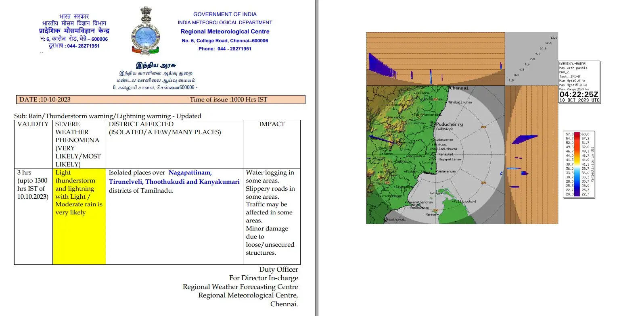Image resolution: width=617 pixels, height=316 pixels.
Task: Click the Jaffna label on radar map
Action: pyautogui.click(x=434, y=193)
